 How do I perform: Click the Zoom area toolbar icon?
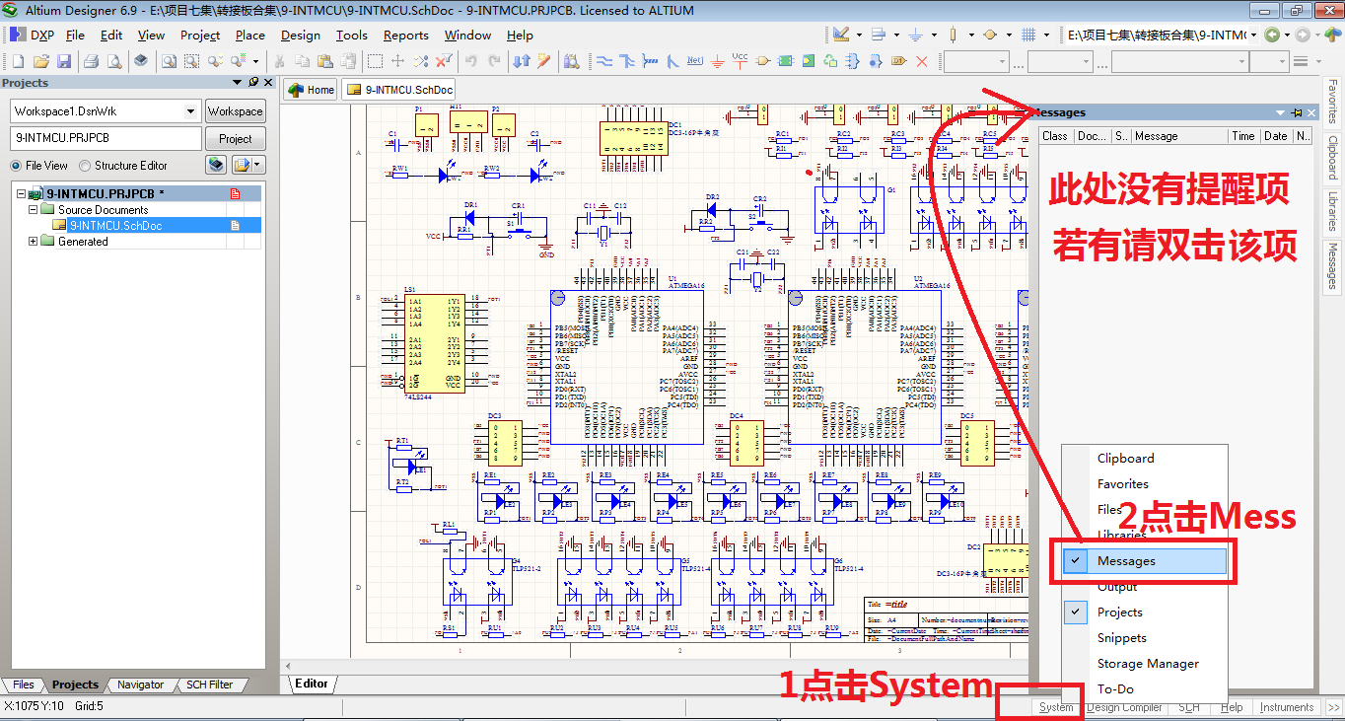pos(192,61)
